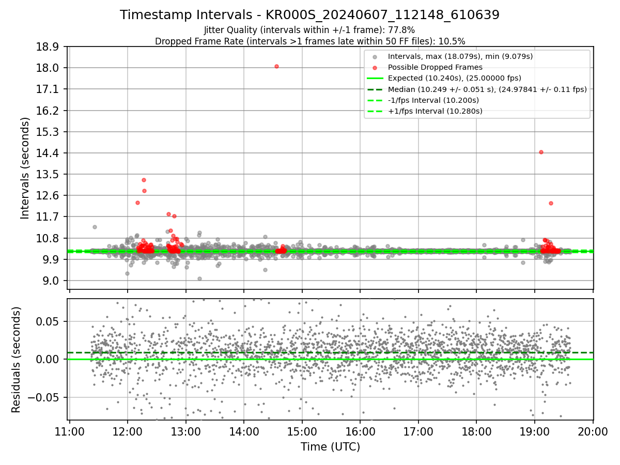Click the red outlier point near 14.4 seconds

(x=541, y=152)
